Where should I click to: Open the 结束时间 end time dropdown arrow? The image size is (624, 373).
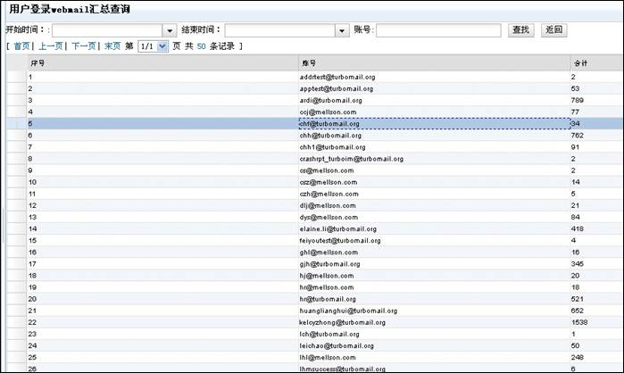tap(341, 30)
